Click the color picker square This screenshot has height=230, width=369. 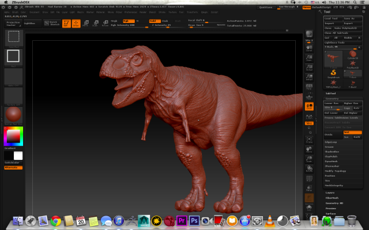coord(14,136)
